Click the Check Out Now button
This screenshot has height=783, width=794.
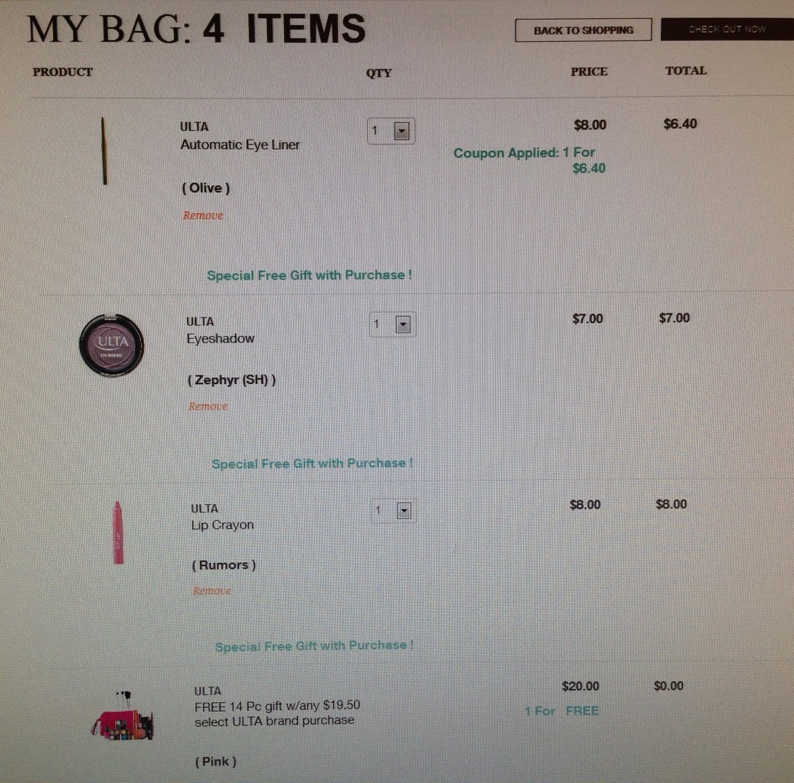coord(727,29)
